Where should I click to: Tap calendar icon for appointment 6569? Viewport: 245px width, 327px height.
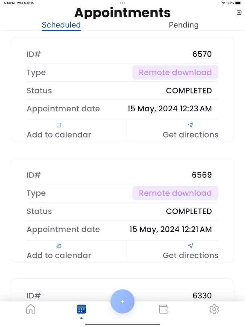(59, 246)
